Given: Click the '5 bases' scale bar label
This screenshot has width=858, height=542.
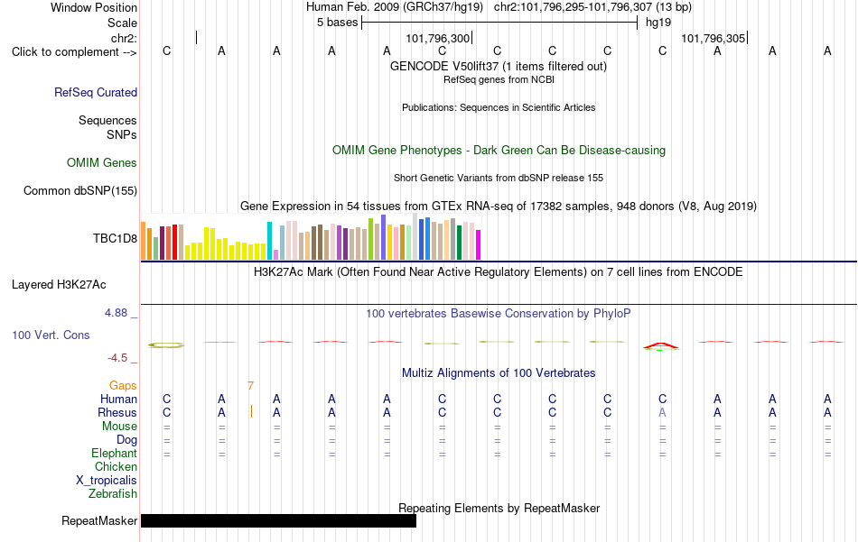Looking at the screenshot, I should 337,23.
